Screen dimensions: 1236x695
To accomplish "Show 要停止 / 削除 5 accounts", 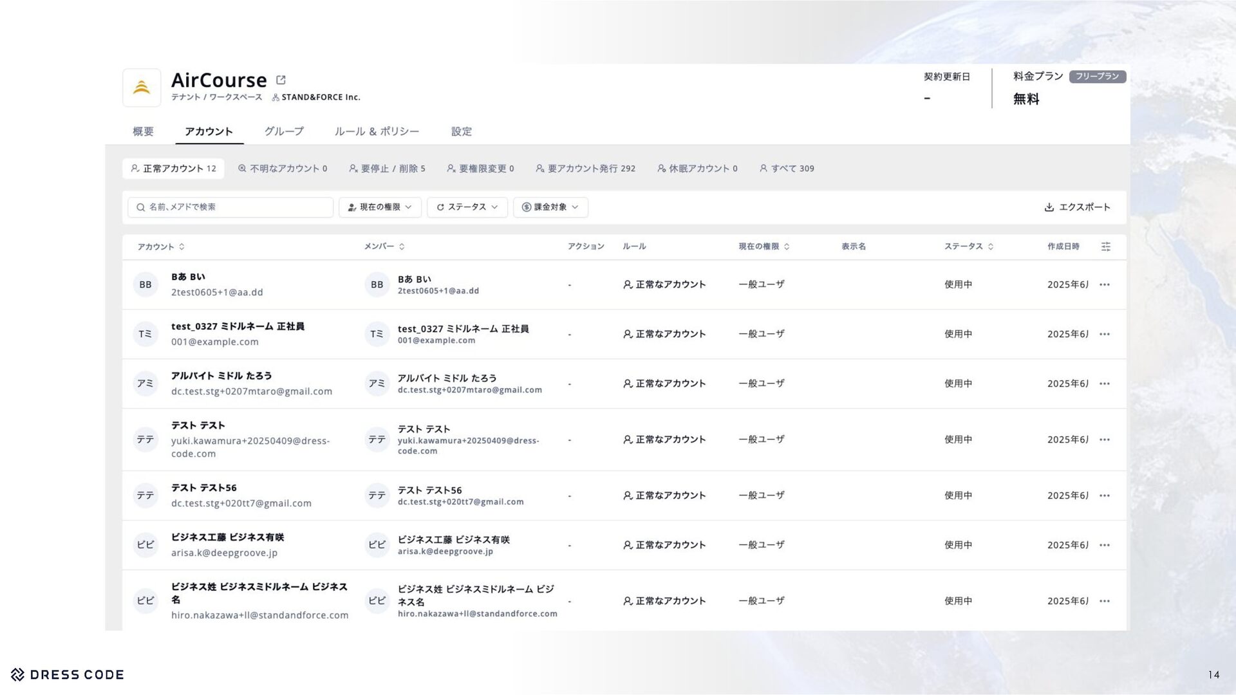I will click(x=387, y=169).
